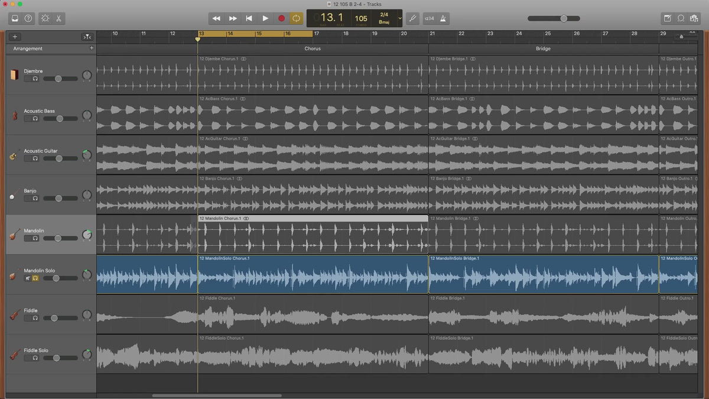Toggle the Cycle loop mode
Screen dimensions: 709x399
(x=296, y=18)
